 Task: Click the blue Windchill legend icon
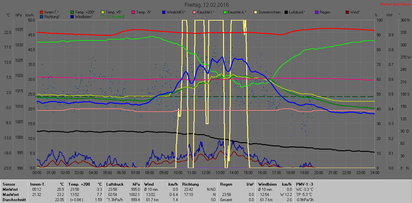pos(164,12)
